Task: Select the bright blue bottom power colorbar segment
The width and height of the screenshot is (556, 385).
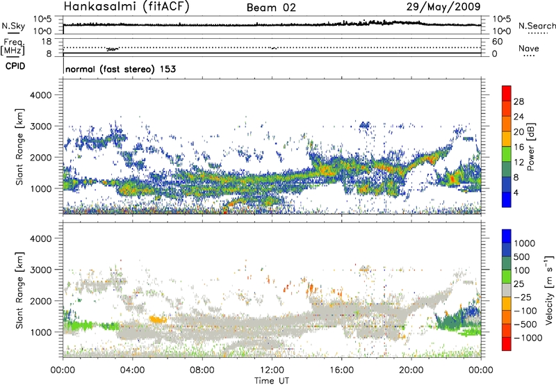Action: point(507,199)
